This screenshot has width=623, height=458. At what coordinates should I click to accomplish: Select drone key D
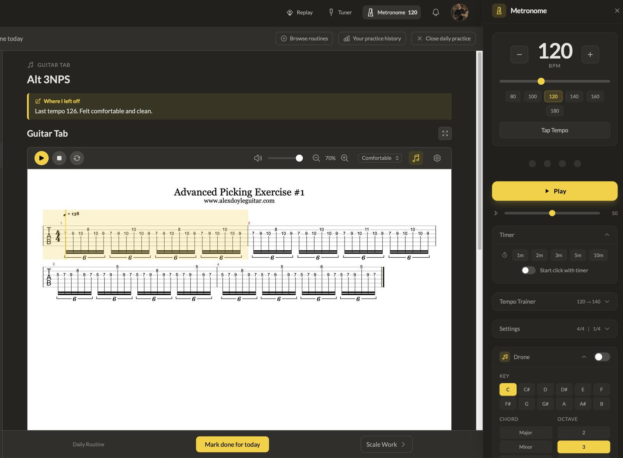[545, 390]
